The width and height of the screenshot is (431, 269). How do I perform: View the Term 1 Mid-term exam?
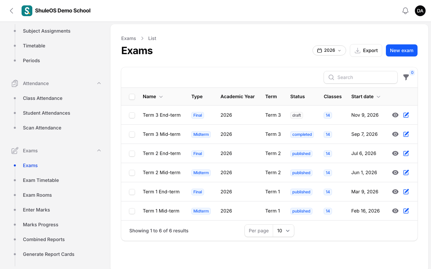coord(395,211)
